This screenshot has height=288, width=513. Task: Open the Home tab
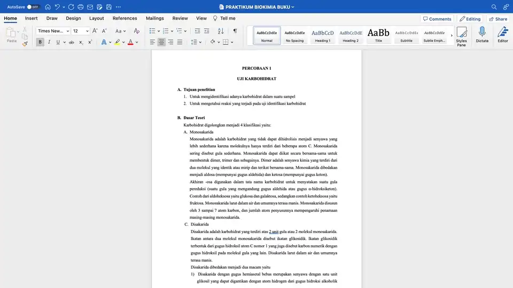coord(11,18)
